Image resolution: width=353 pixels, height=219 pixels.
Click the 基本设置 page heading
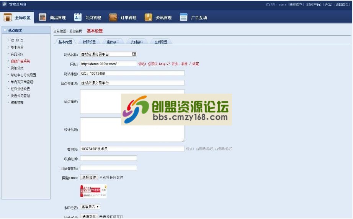pos(95,31)
